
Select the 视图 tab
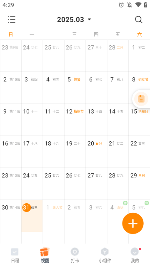coord(45,255)
